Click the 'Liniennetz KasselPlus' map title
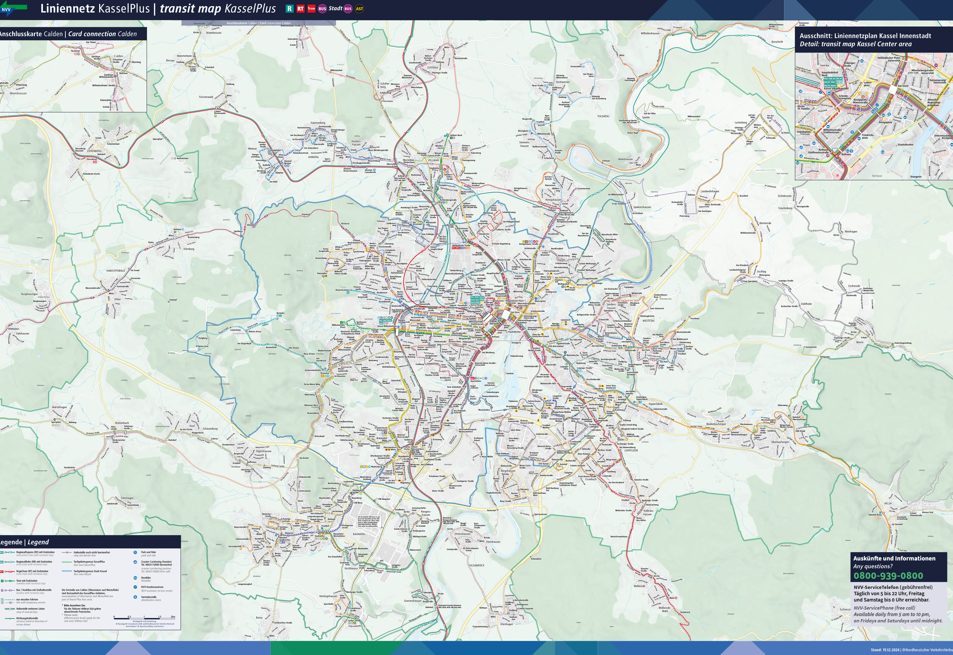 pyautogui.click(x=95, y=9)
